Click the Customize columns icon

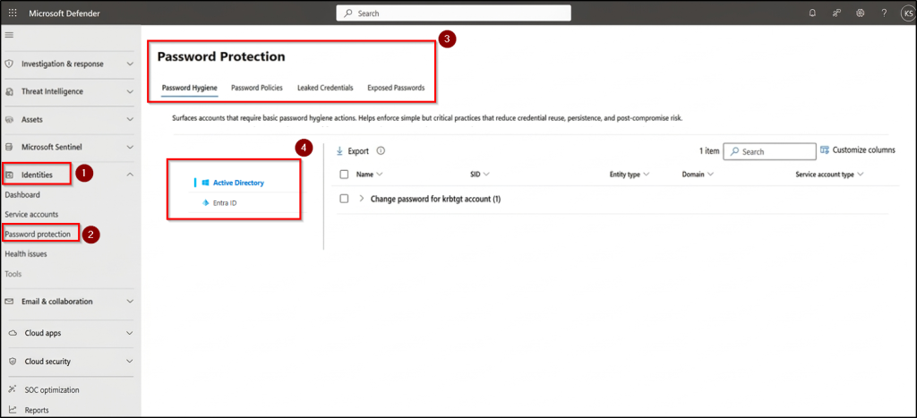[x=825, y=150]
